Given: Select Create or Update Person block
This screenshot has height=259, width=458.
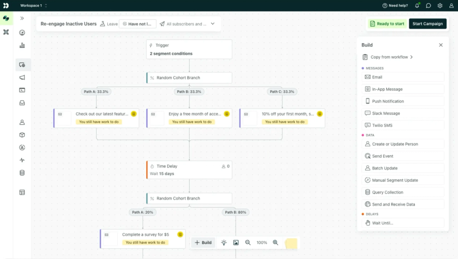Looking at the screenshot, I should click(403, 144).
